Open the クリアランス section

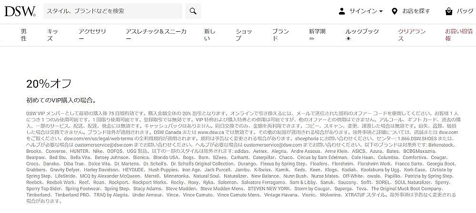(412, 35)
